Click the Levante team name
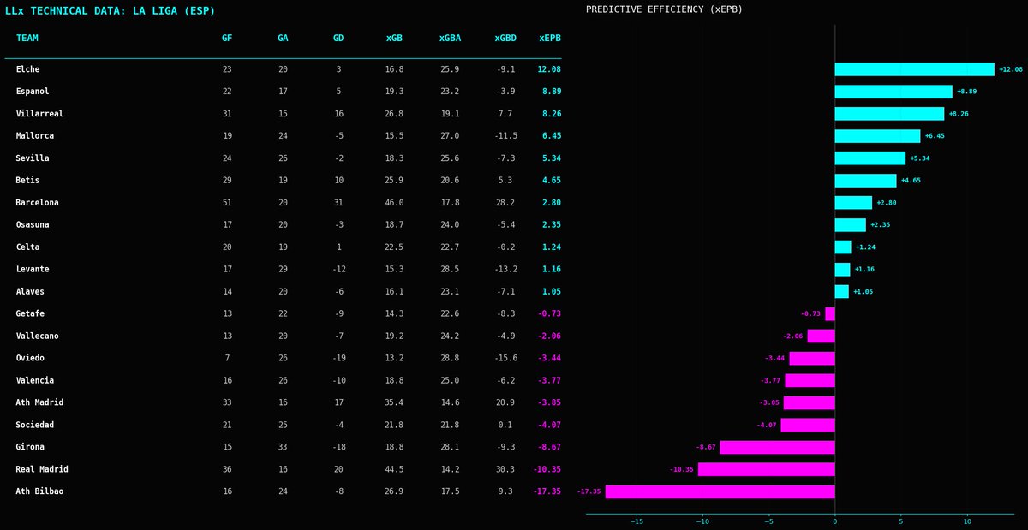This screenshot has width=1028, height=530. click(x=33, y=270)
